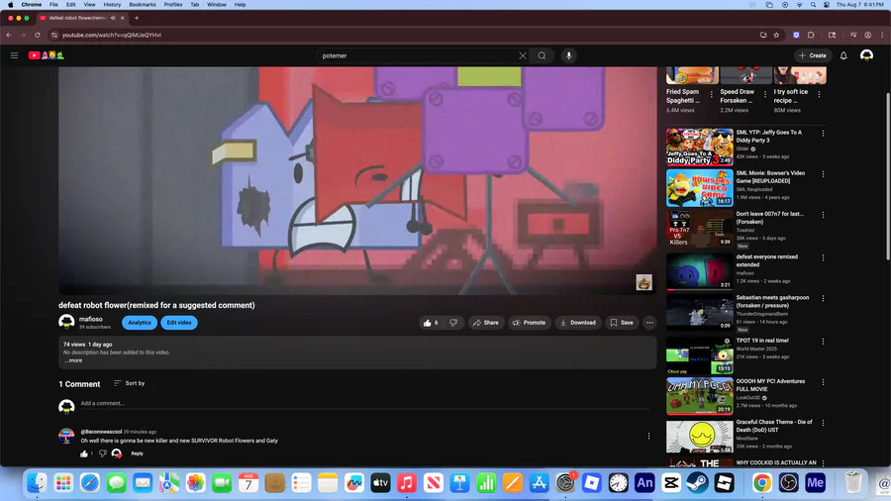Open the channel Analytics
Viewport: 891px width, 501px height.
click(140, 323)
